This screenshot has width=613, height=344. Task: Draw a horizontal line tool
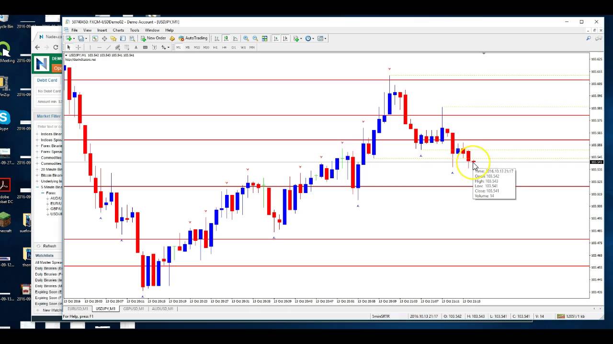pyautogui.click(x=99, y=47)
